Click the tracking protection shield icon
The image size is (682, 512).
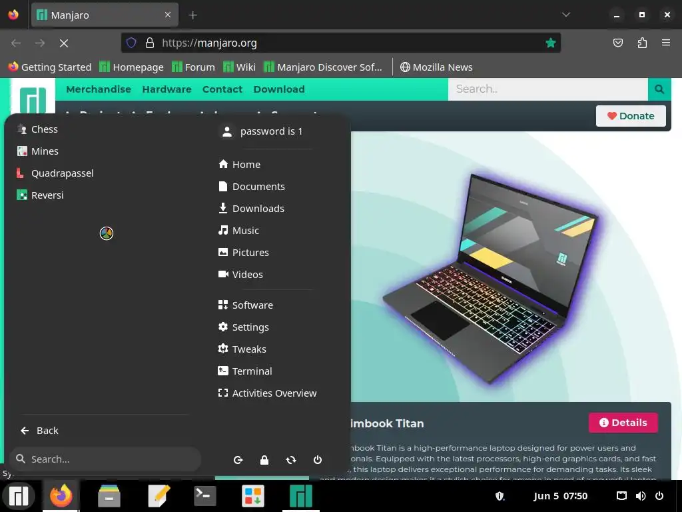131,43
